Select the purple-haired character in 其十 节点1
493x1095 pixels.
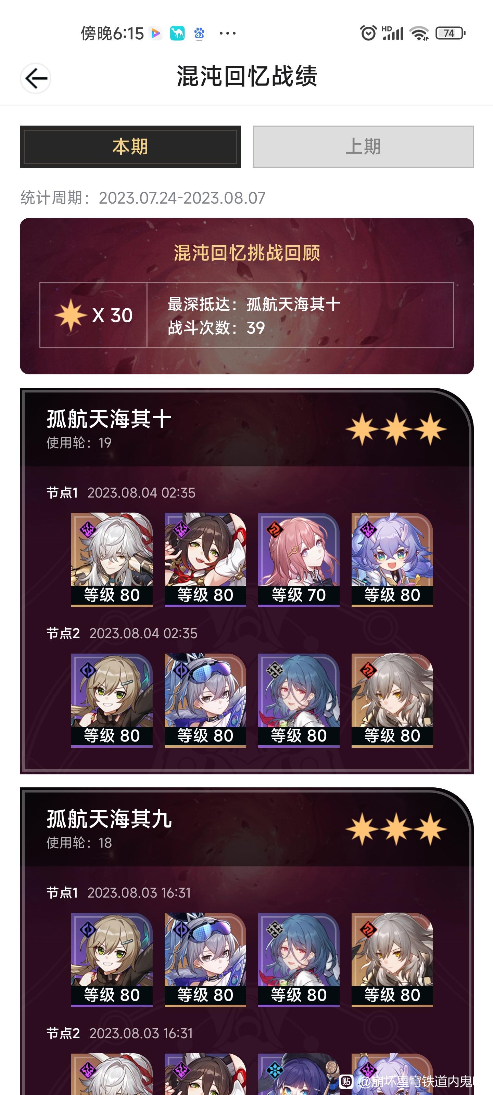tap(392, 559)
